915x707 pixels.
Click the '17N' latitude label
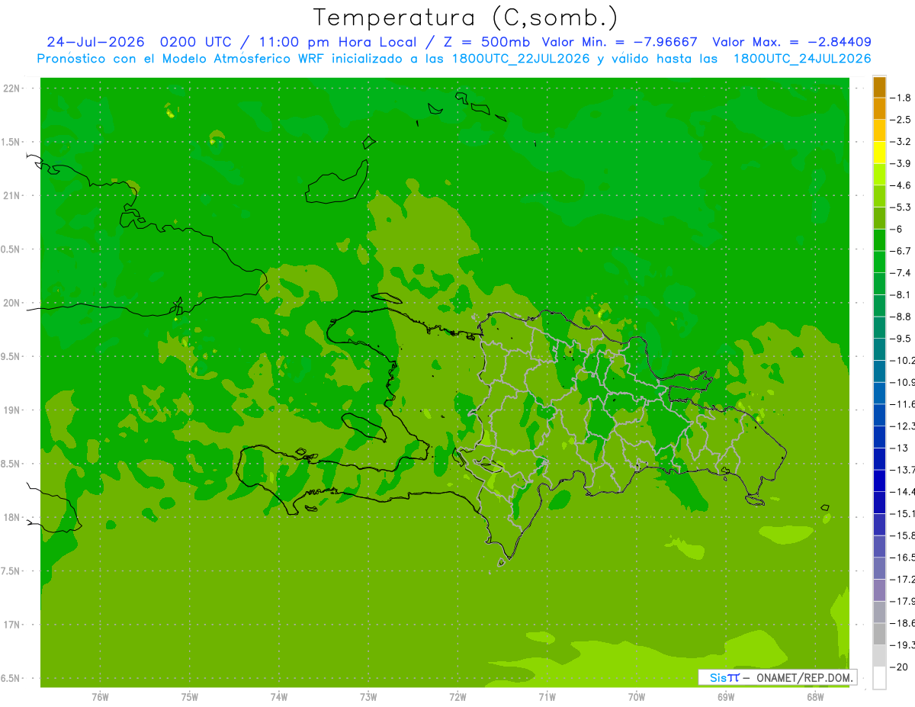tap(11, 625)
